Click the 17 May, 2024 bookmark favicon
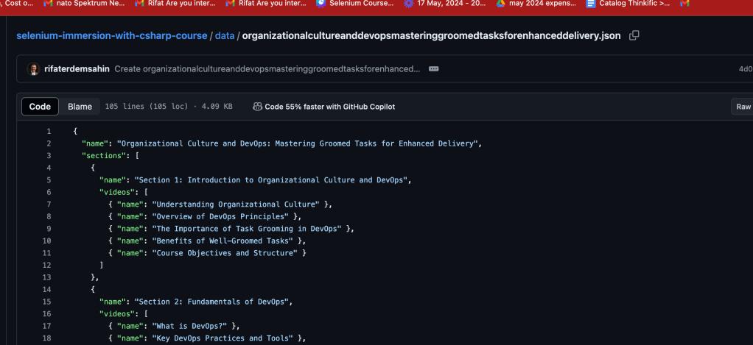 (x=409, y=4)
